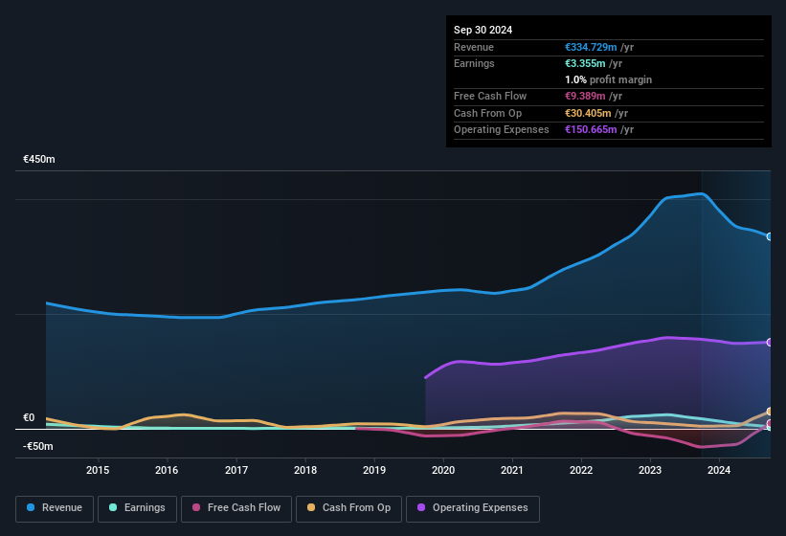Click the €150.665m operating expenses value

pos(591,129)
